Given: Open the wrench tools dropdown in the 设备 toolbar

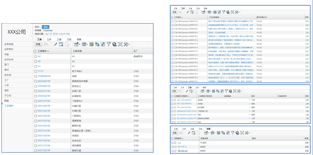Looking at the screenshot, I should point(248,133).
